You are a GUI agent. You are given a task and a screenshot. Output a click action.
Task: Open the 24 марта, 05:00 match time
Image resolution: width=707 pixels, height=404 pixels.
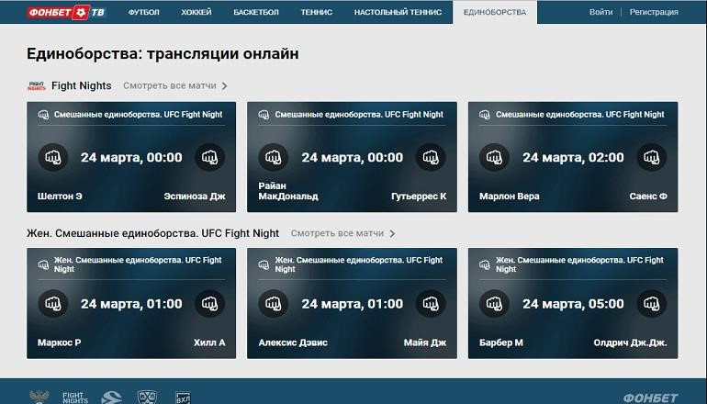(573, 304)
